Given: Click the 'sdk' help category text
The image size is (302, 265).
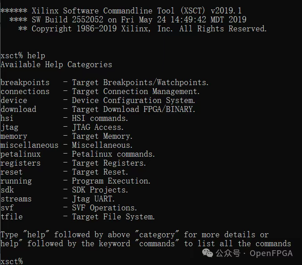Looking at the screenshot, I should [x=7, y=190].
